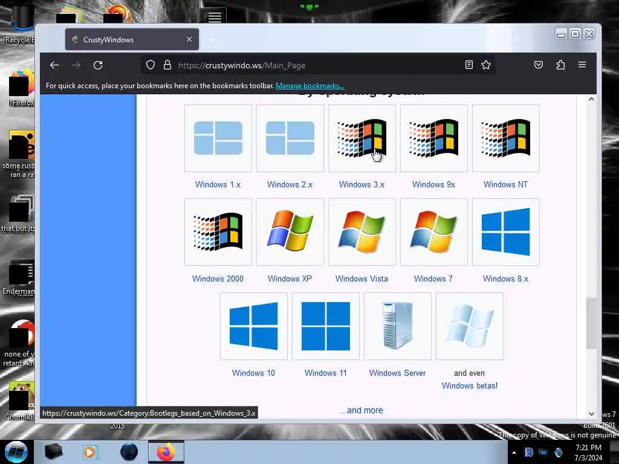The width and height of the screenshot is (619, 464).
Task: Click the Windows Vista logo thumbnail
Action: 362,232
